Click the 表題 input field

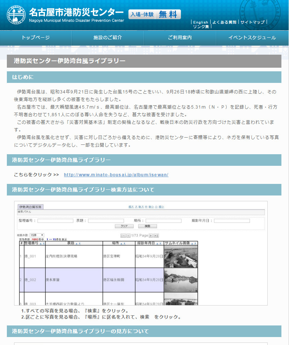point(106,221)
